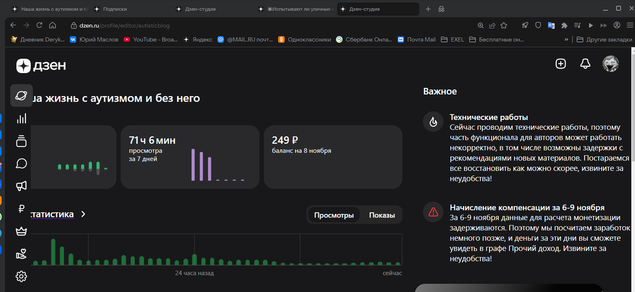Open the comments speech bubble sidebar icon
The width and height of the screenshot is (635, 292).
[x=21, y=163]
